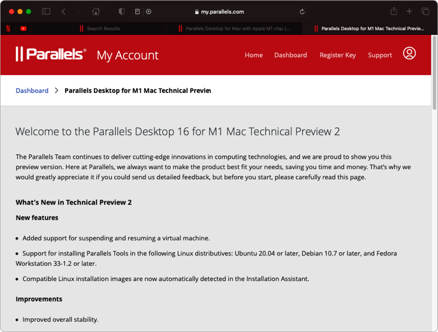Screen dimensions: 438x332
Task: Open the Share menu icon
Action: [394, 11]
